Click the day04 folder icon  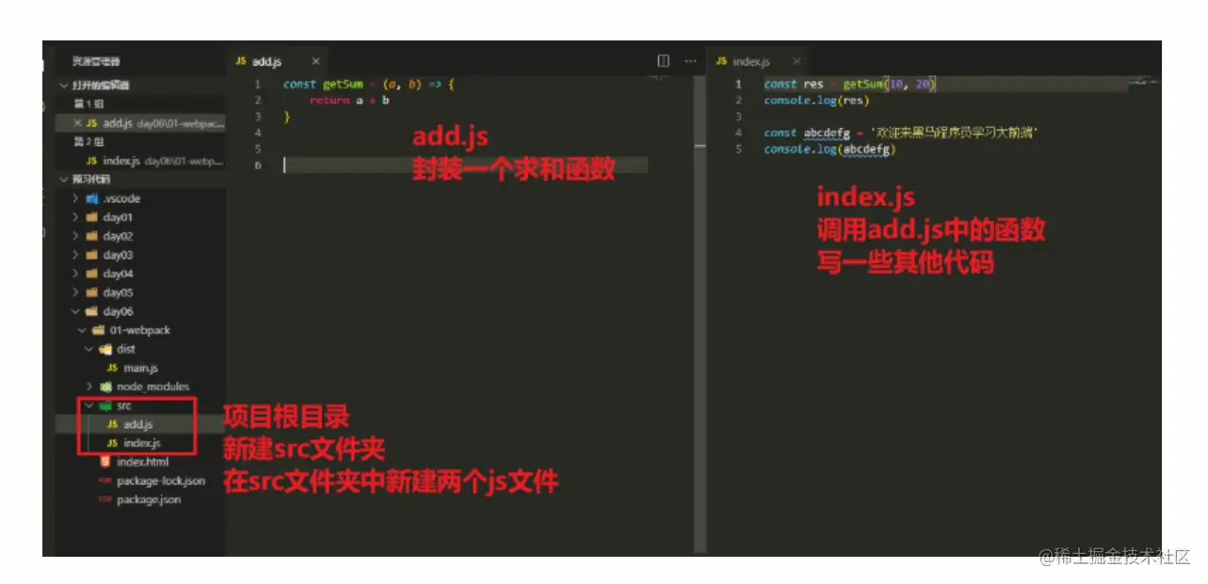pyautogui.click(x=91, y=274)
